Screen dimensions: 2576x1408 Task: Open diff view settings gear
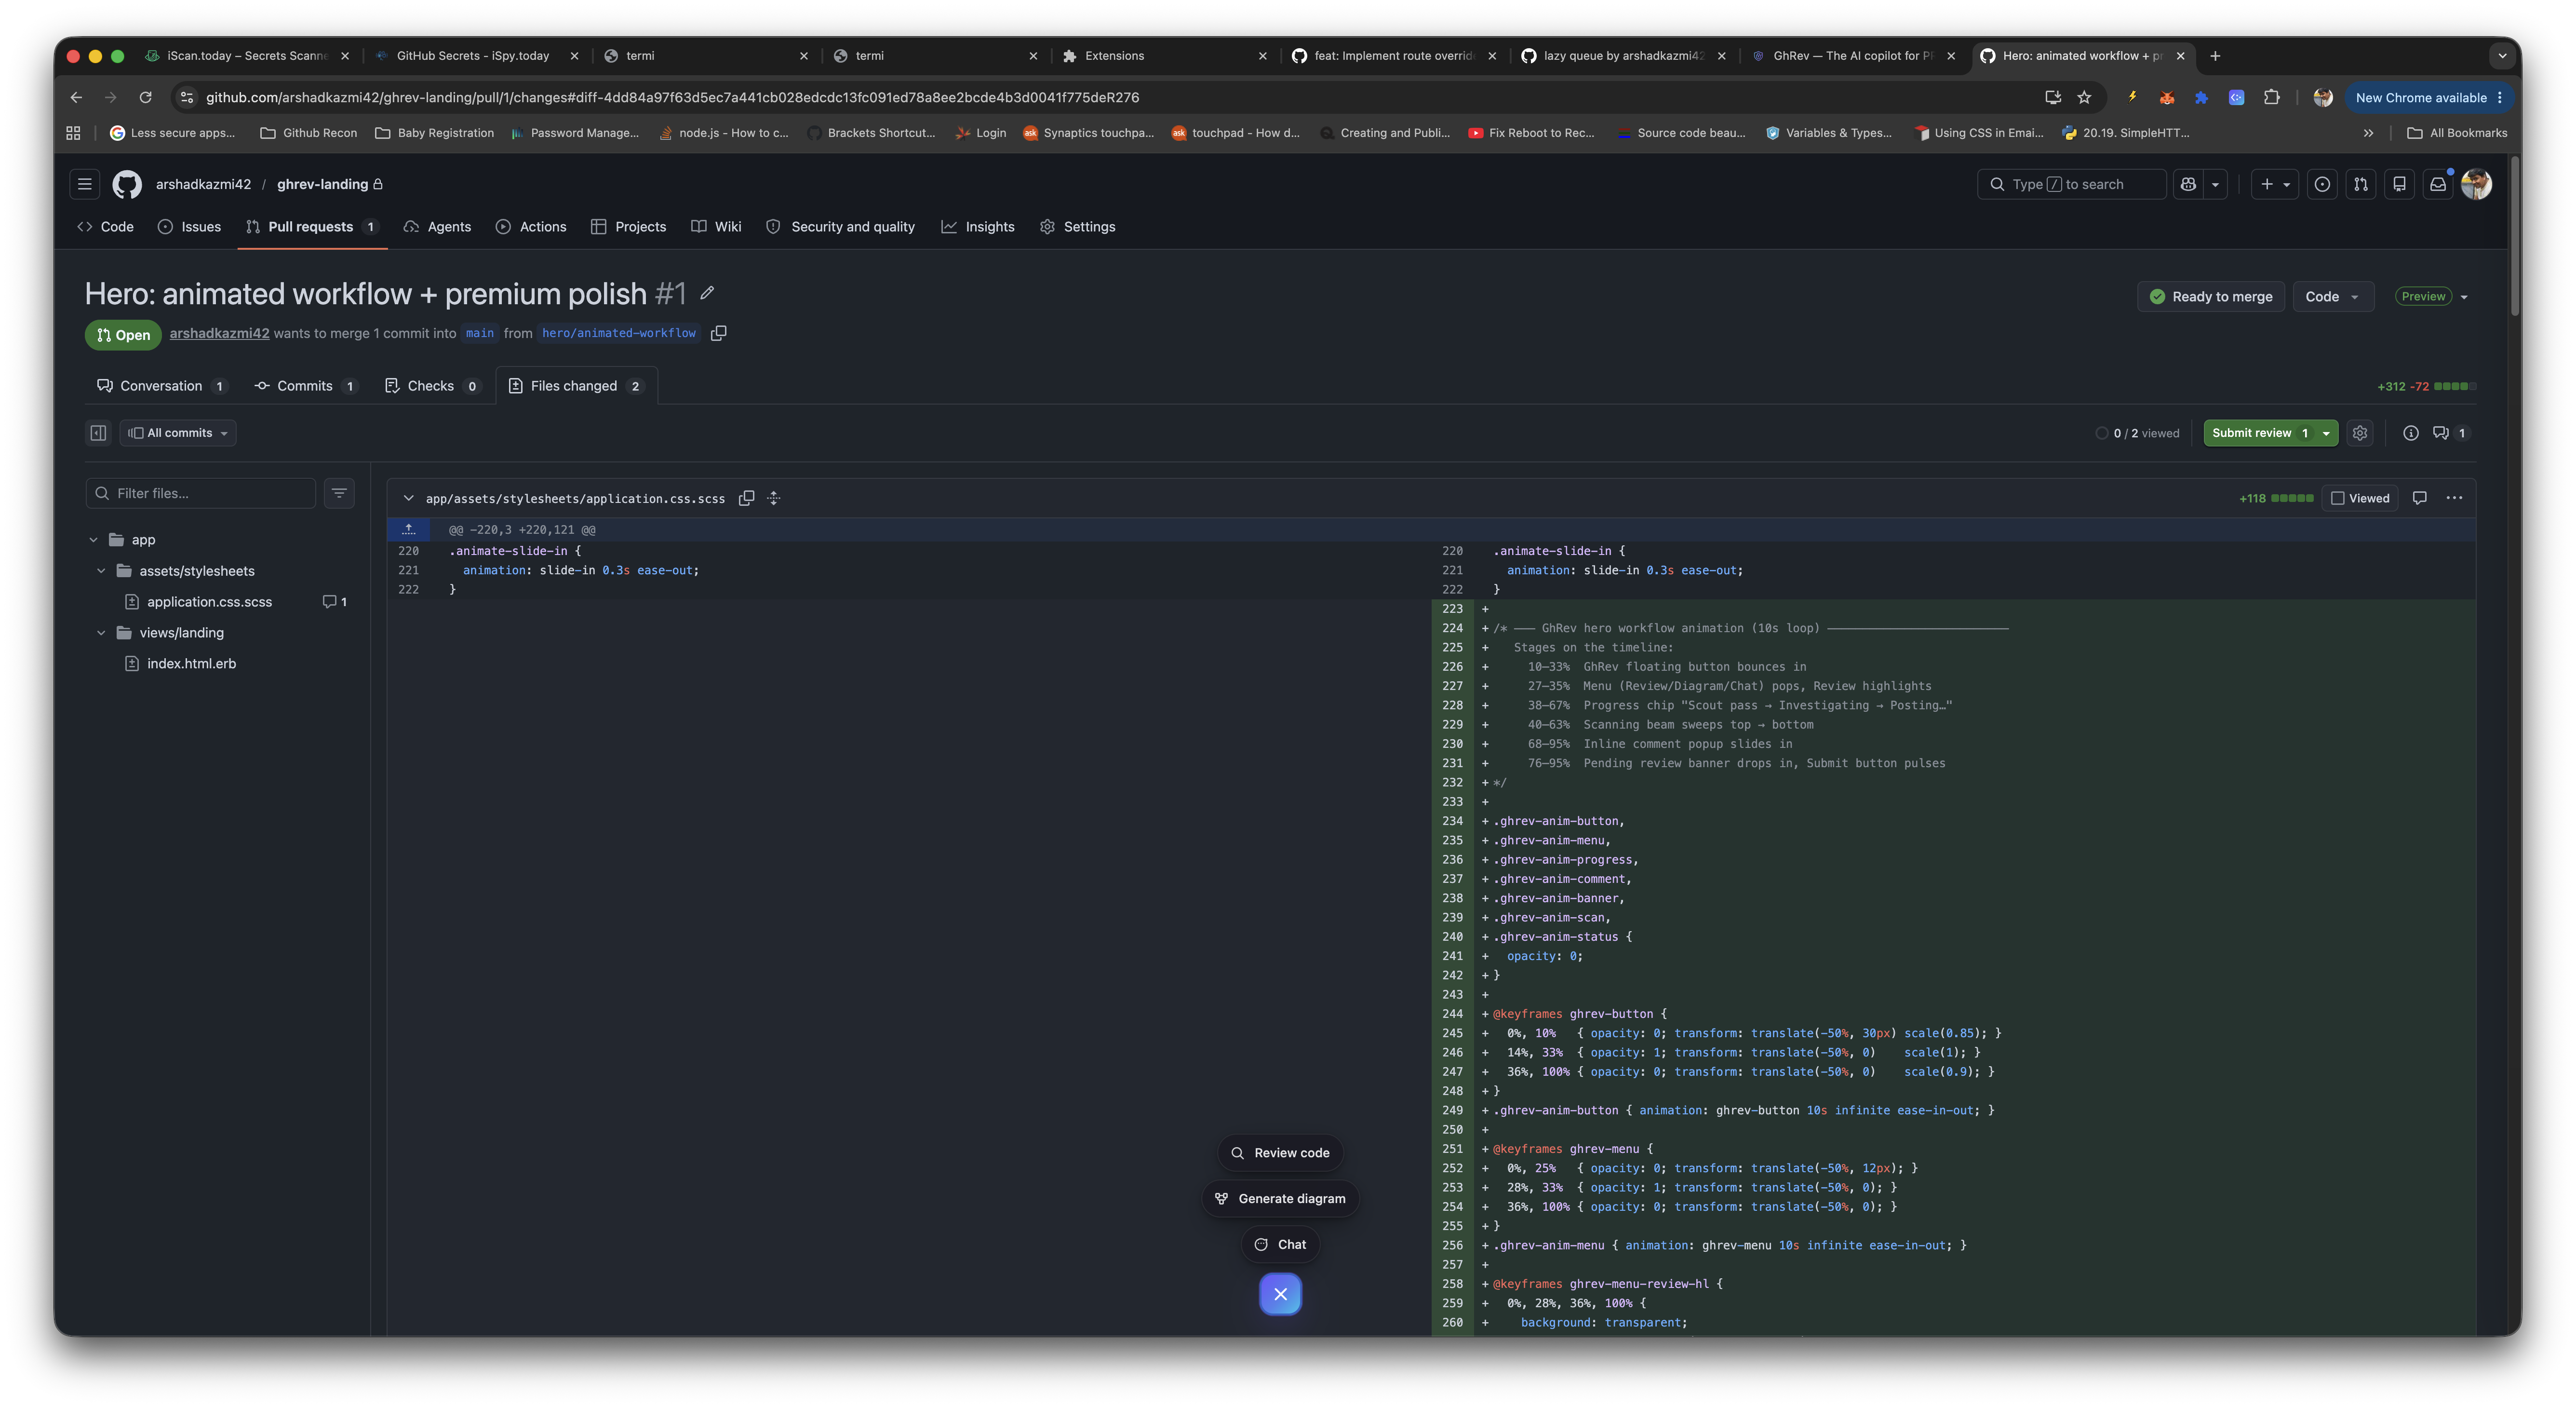(2360, 433)
